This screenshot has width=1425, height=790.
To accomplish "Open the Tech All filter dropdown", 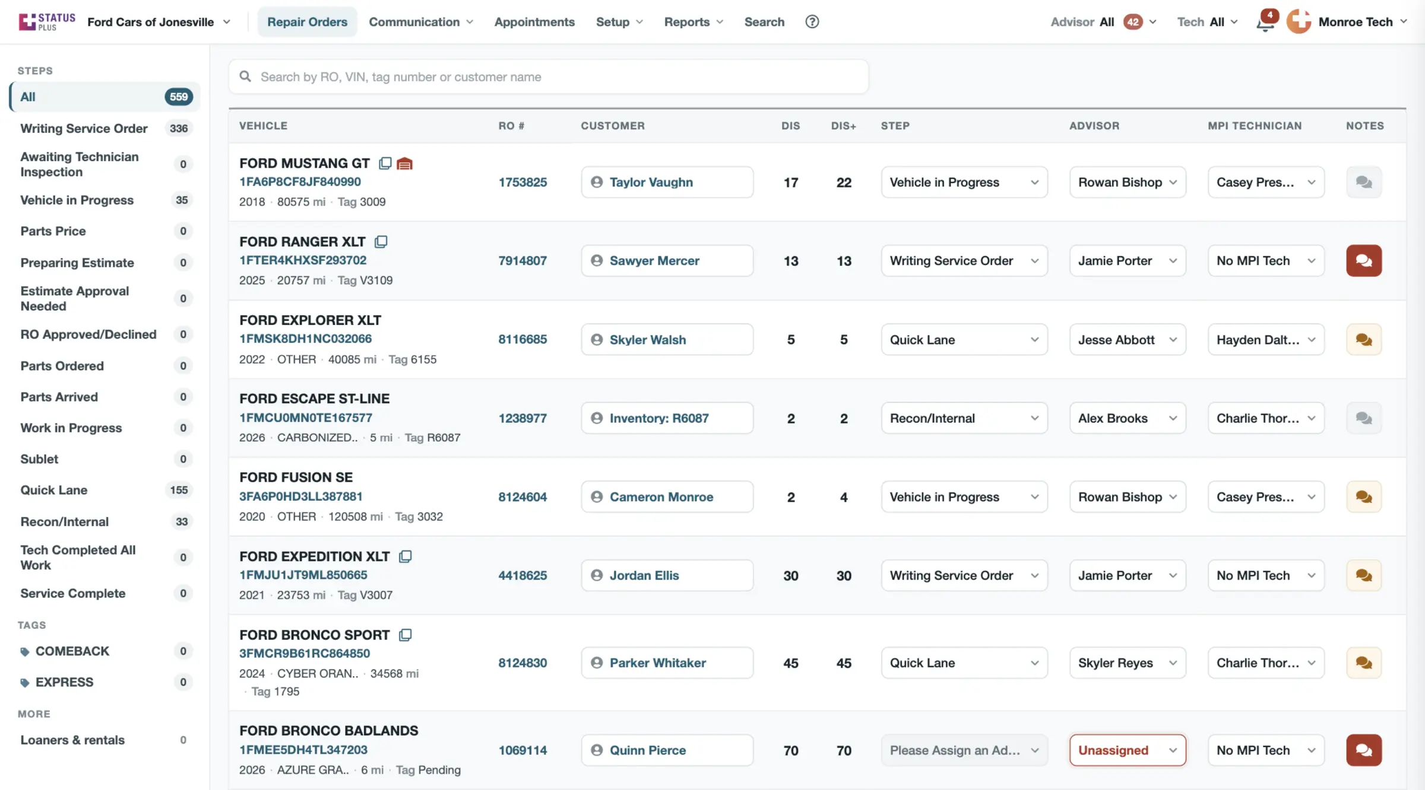I will (1207, 22).
